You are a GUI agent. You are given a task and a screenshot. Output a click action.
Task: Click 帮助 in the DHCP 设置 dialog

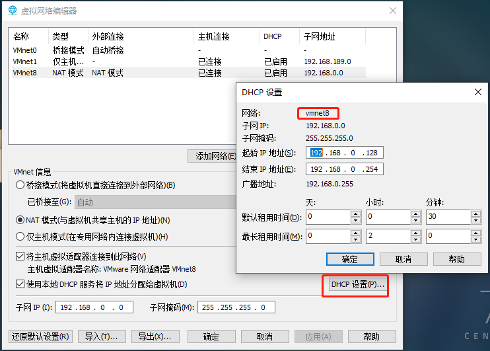click(457, 259)
